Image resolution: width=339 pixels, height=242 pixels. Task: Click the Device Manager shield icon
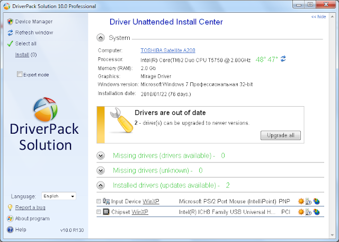tap(10, 22)
